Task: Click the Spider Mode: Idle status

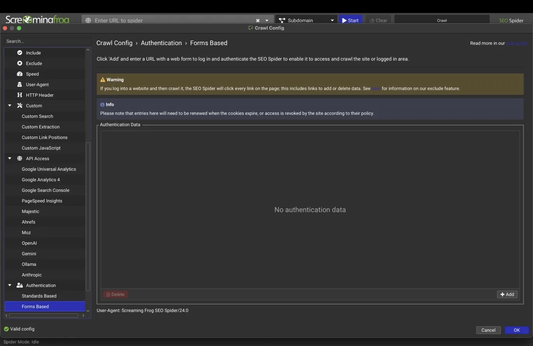Action: point(21,342)
